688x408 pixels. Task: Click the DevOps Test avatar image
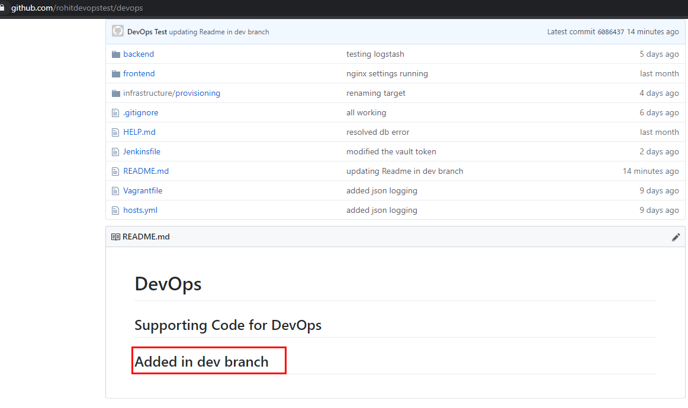click(118, 31)
